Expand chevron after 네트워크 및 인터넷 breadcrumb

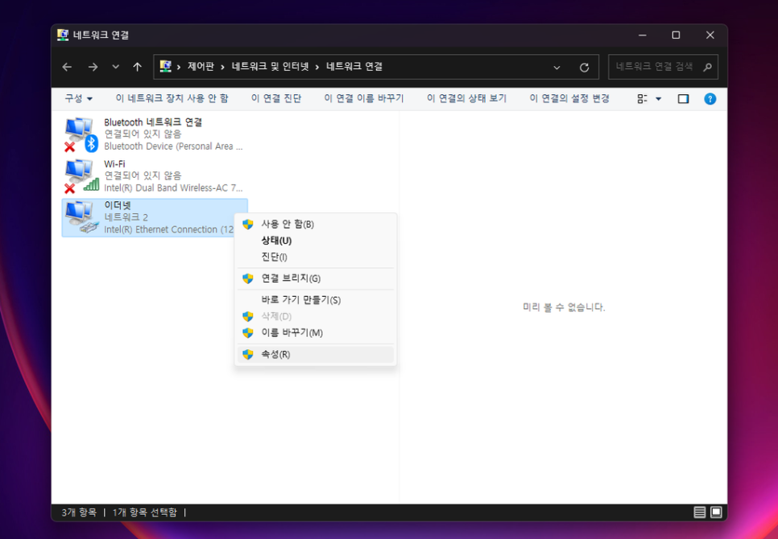click(x=317, y=68)
